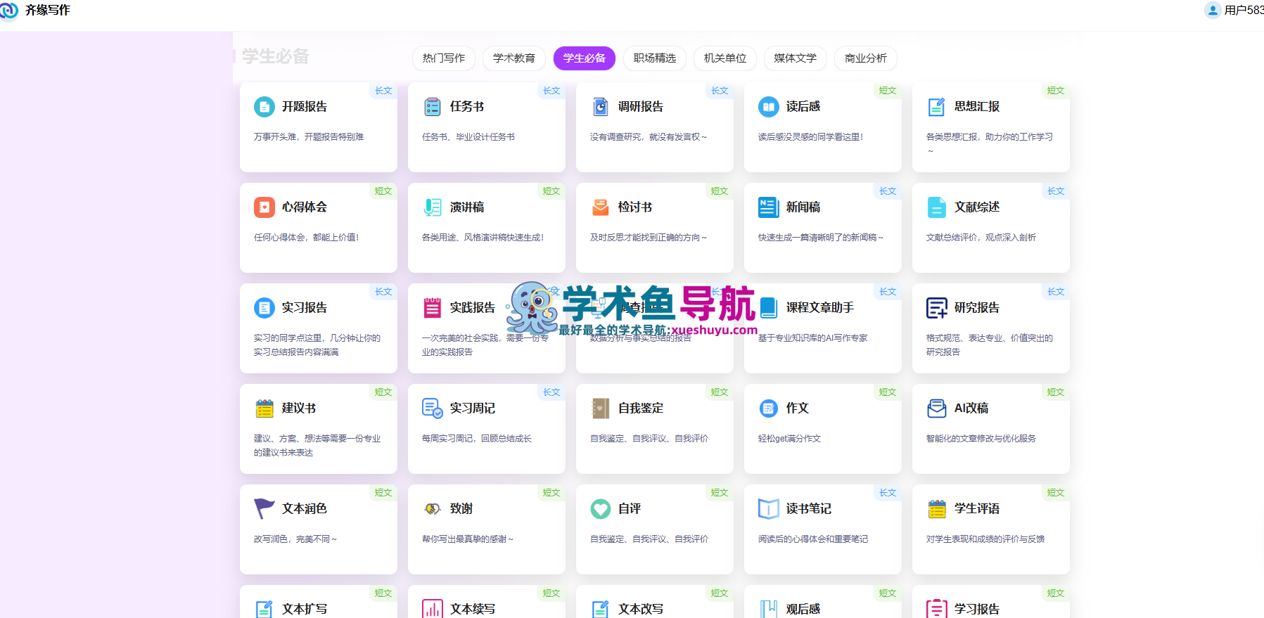Open the 课程文章助手 title

[x=820, y=308]
